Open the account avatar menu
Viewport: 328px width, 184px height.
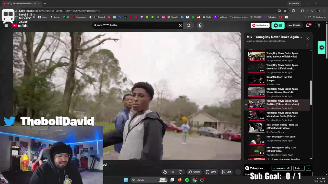(x=318, y=25)
